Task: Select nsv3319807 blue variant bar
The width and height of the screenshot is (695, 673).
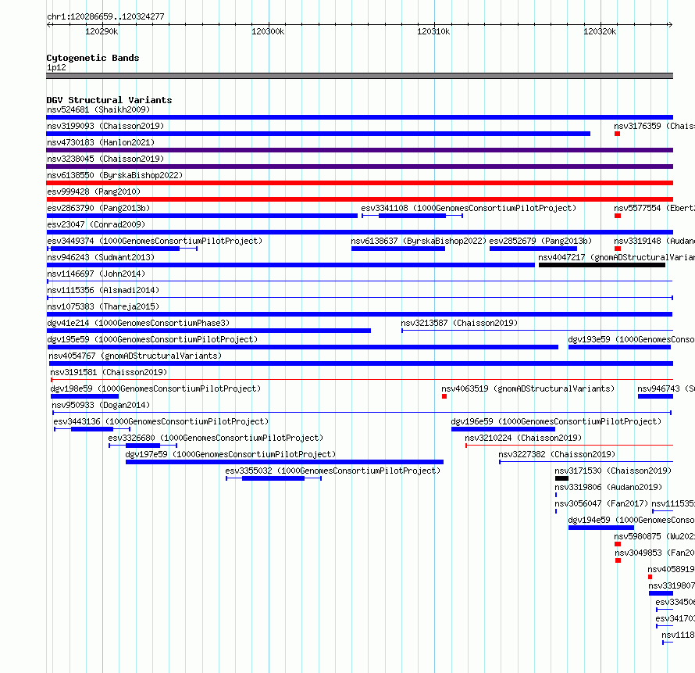Action: pos(661,593)
